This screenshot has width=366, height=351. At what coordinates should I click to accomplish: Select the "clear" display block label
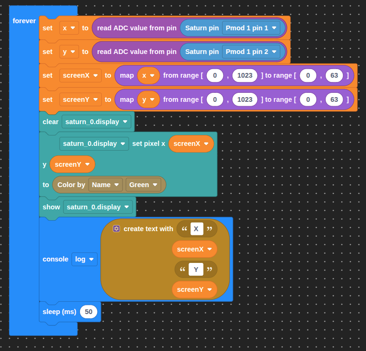(x=50, y=122)
